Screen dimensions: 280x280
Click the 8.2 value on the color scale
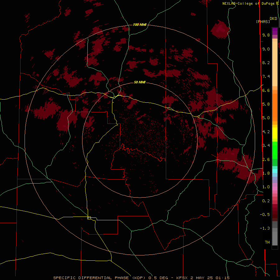tap(266, 63)
